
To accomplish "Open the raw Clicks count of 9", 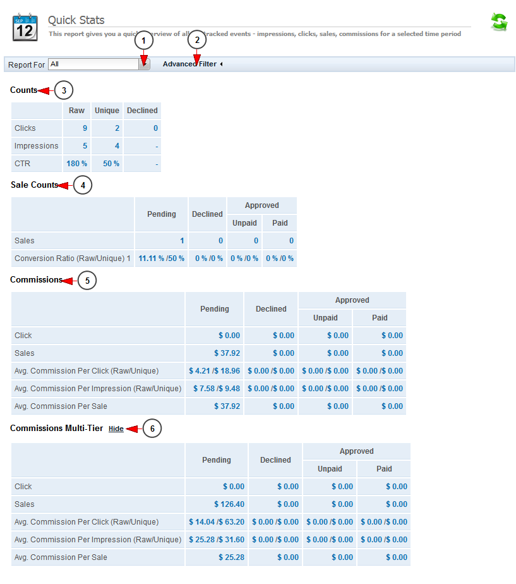I will click(x=85, y=128).
